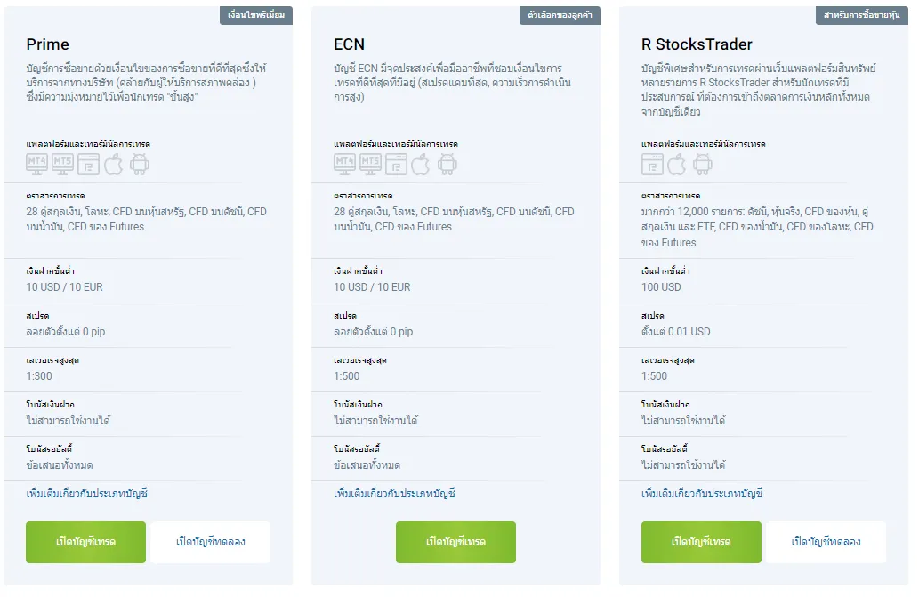Click R StocksTrader minimum deposit '100 USD'

[661, 287]
